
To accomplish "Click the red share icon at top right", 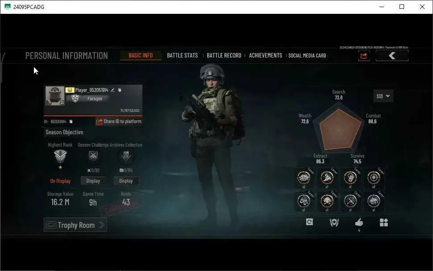I will point(364,56).
